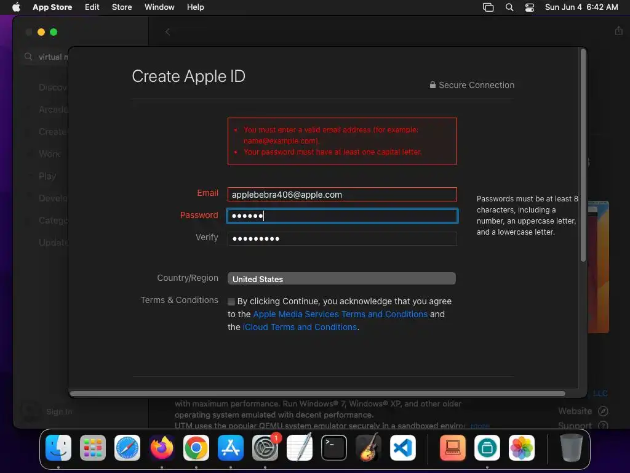Click Sign In in the sidebar

[59, 411]
